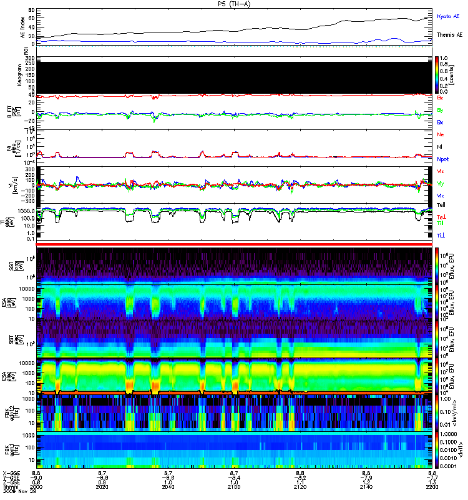Click the SST ion Eflux color bar

coord(437,266)
